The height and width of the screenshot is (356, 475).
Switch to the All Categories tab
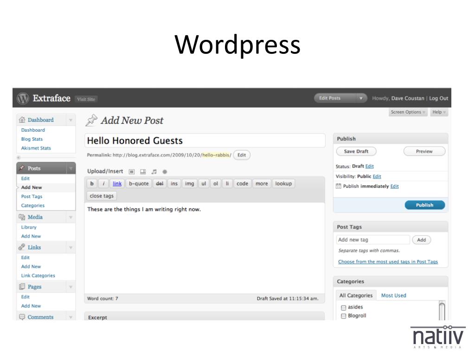point(356,295)
